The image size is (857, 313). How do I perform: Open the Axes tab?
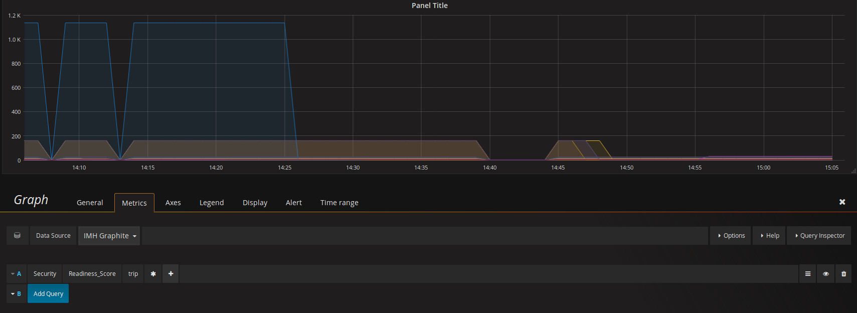click(173, 203)
